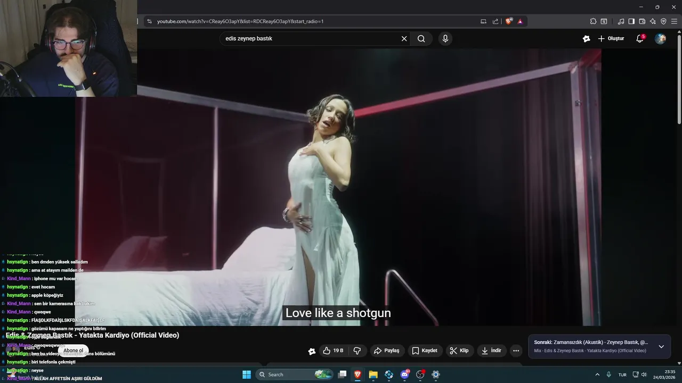Open Brave Shields lion icon
This screenshot has width=682, height=383.
pyautogui.click(x=509, y=21)
